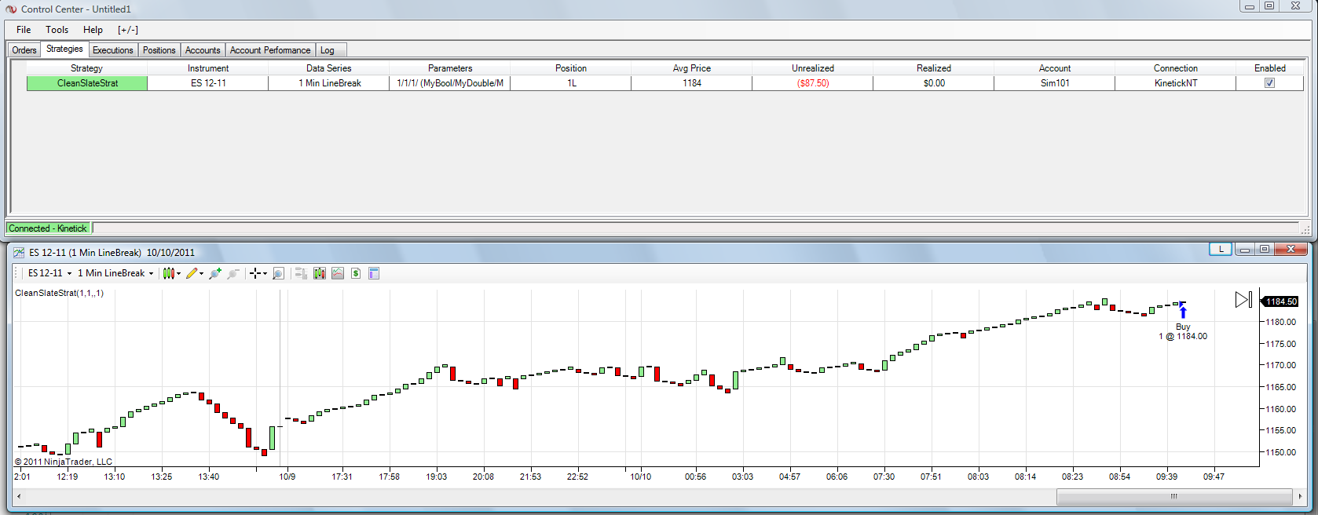Click the chart scrollbar left arrow
The height and width of the screenshot is (515, 1318).
[x=19, y=496]
